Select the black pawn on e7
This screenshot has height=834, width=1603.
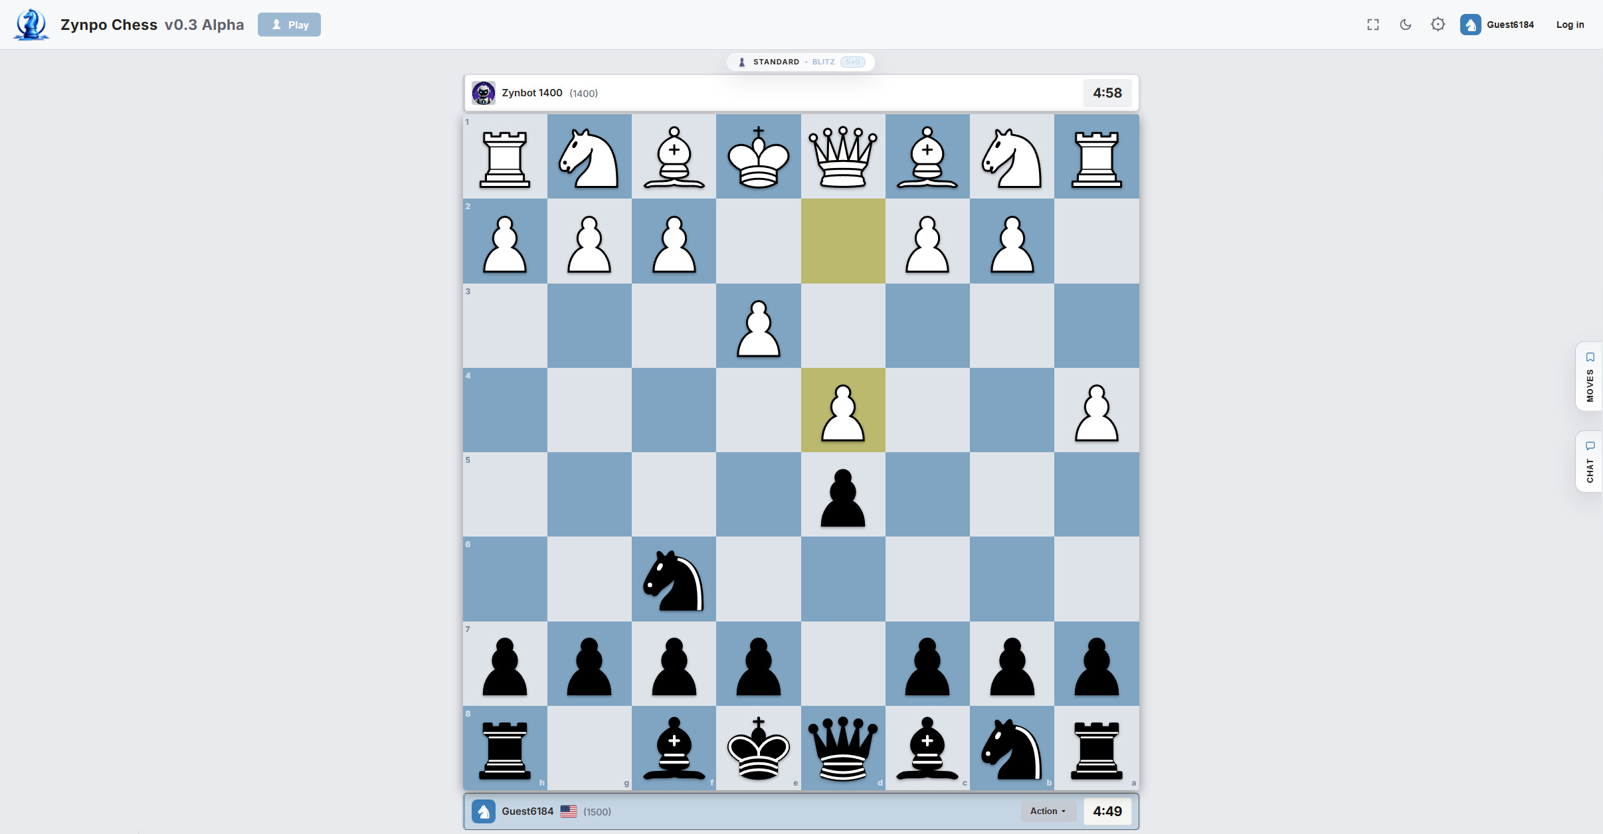coord(759,664)
